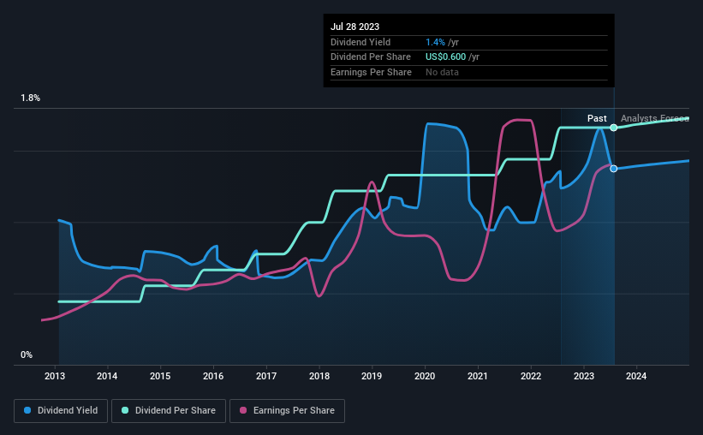Click the 2016 x-axis label

pyautogui.click(x=213, y=376)
